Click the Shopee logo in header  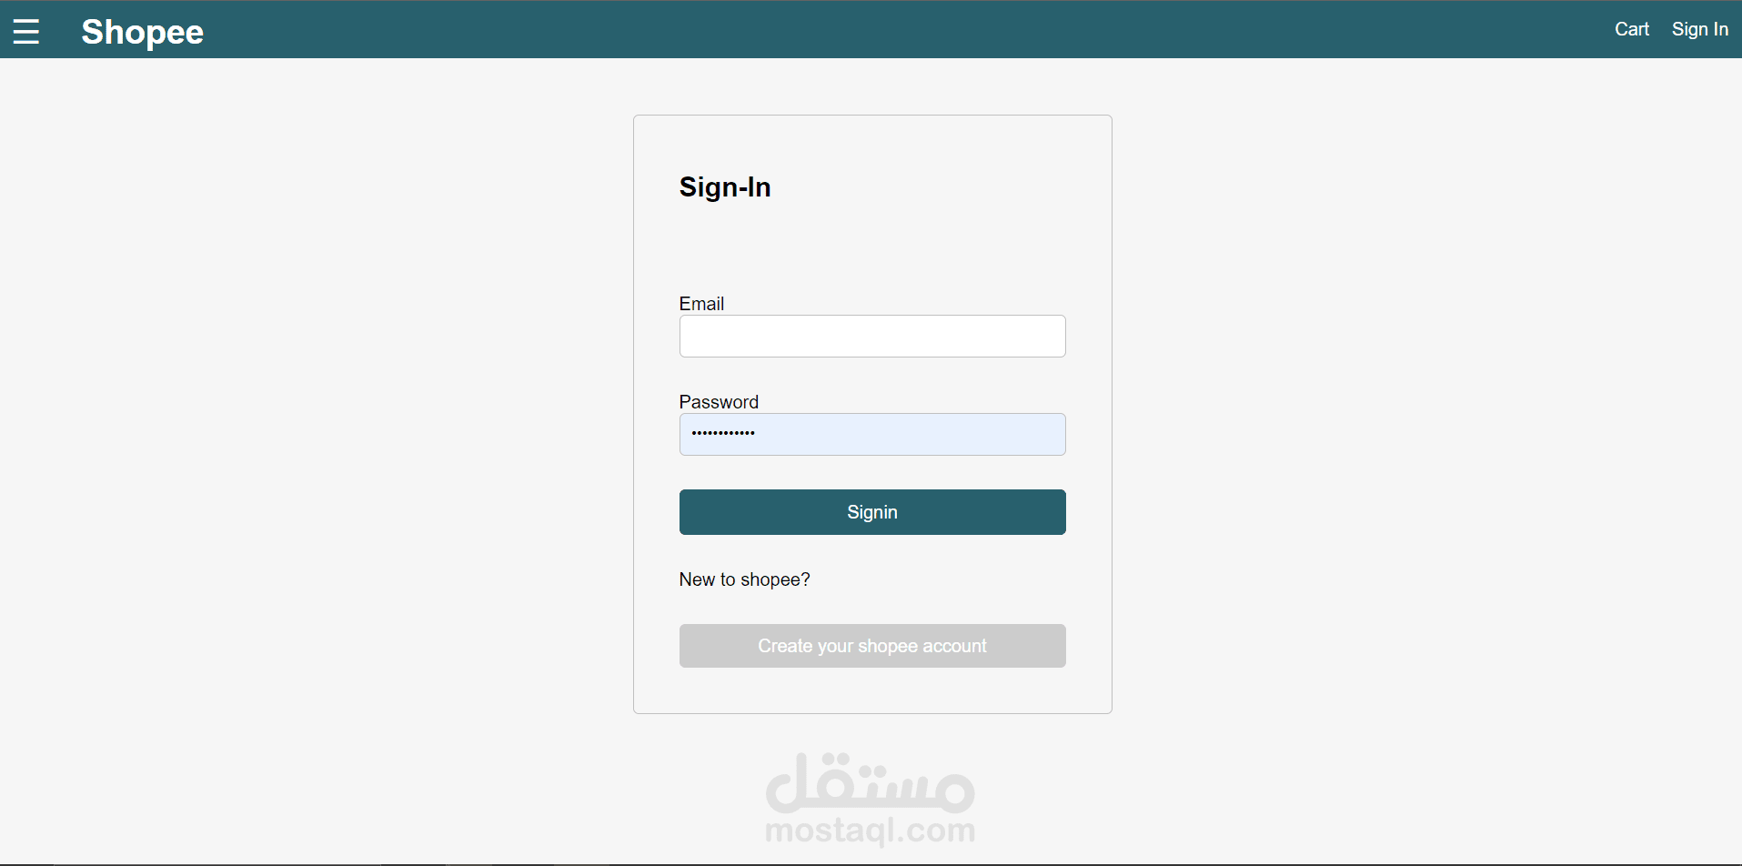143,32
